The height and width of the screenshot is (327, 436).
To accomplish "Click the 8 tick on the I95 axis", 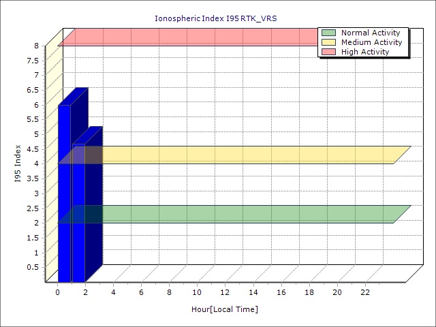I will point(36,46).
